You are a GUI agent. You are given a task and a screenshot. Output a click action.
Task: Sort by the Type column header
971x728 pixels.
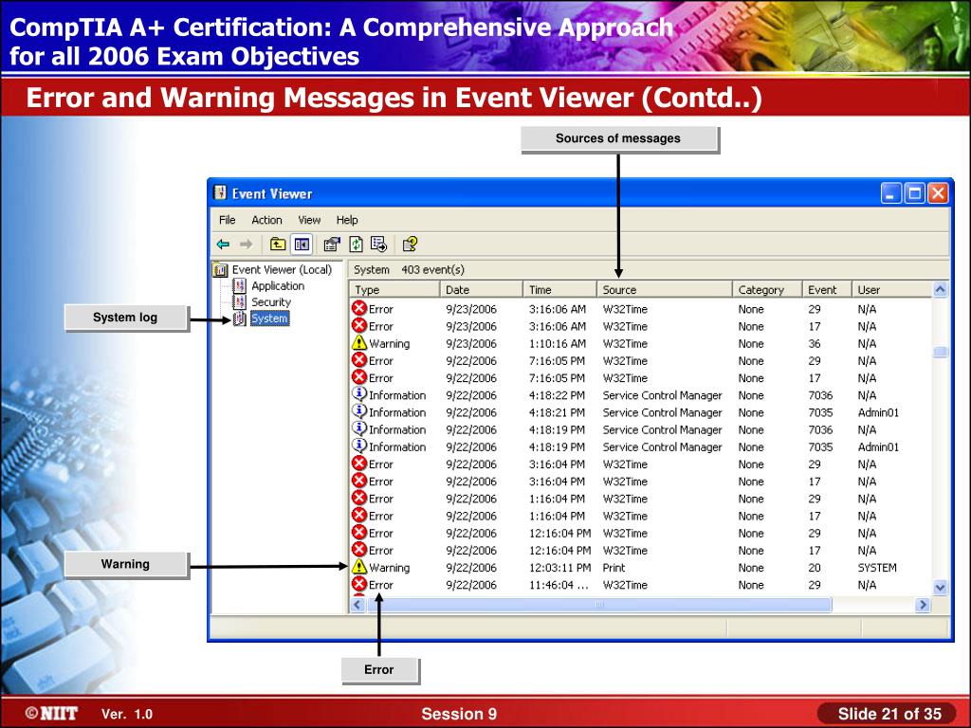click(395, 290)
